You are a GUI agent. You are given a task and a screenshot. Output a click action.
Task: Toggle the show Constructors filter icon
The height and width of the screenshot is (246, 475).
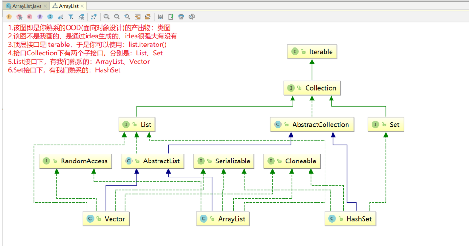(19, 16)
